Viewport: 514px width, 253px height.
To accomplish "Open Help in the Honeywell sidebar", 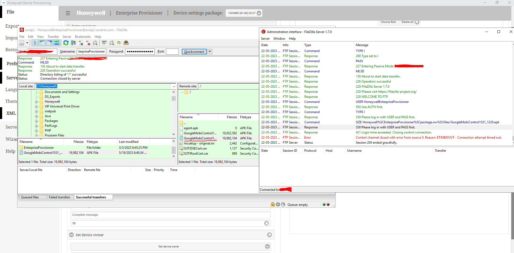I will pyautogui.click(x=10, y=151).
